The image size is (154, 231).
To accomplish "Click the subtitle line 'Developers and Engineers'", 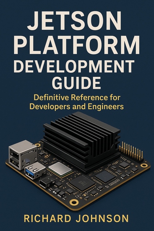I will pos(76,107).
